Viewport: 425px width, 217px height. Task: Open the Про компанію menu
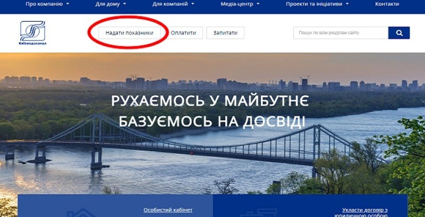pyautogui.click(x=44, y=4)
